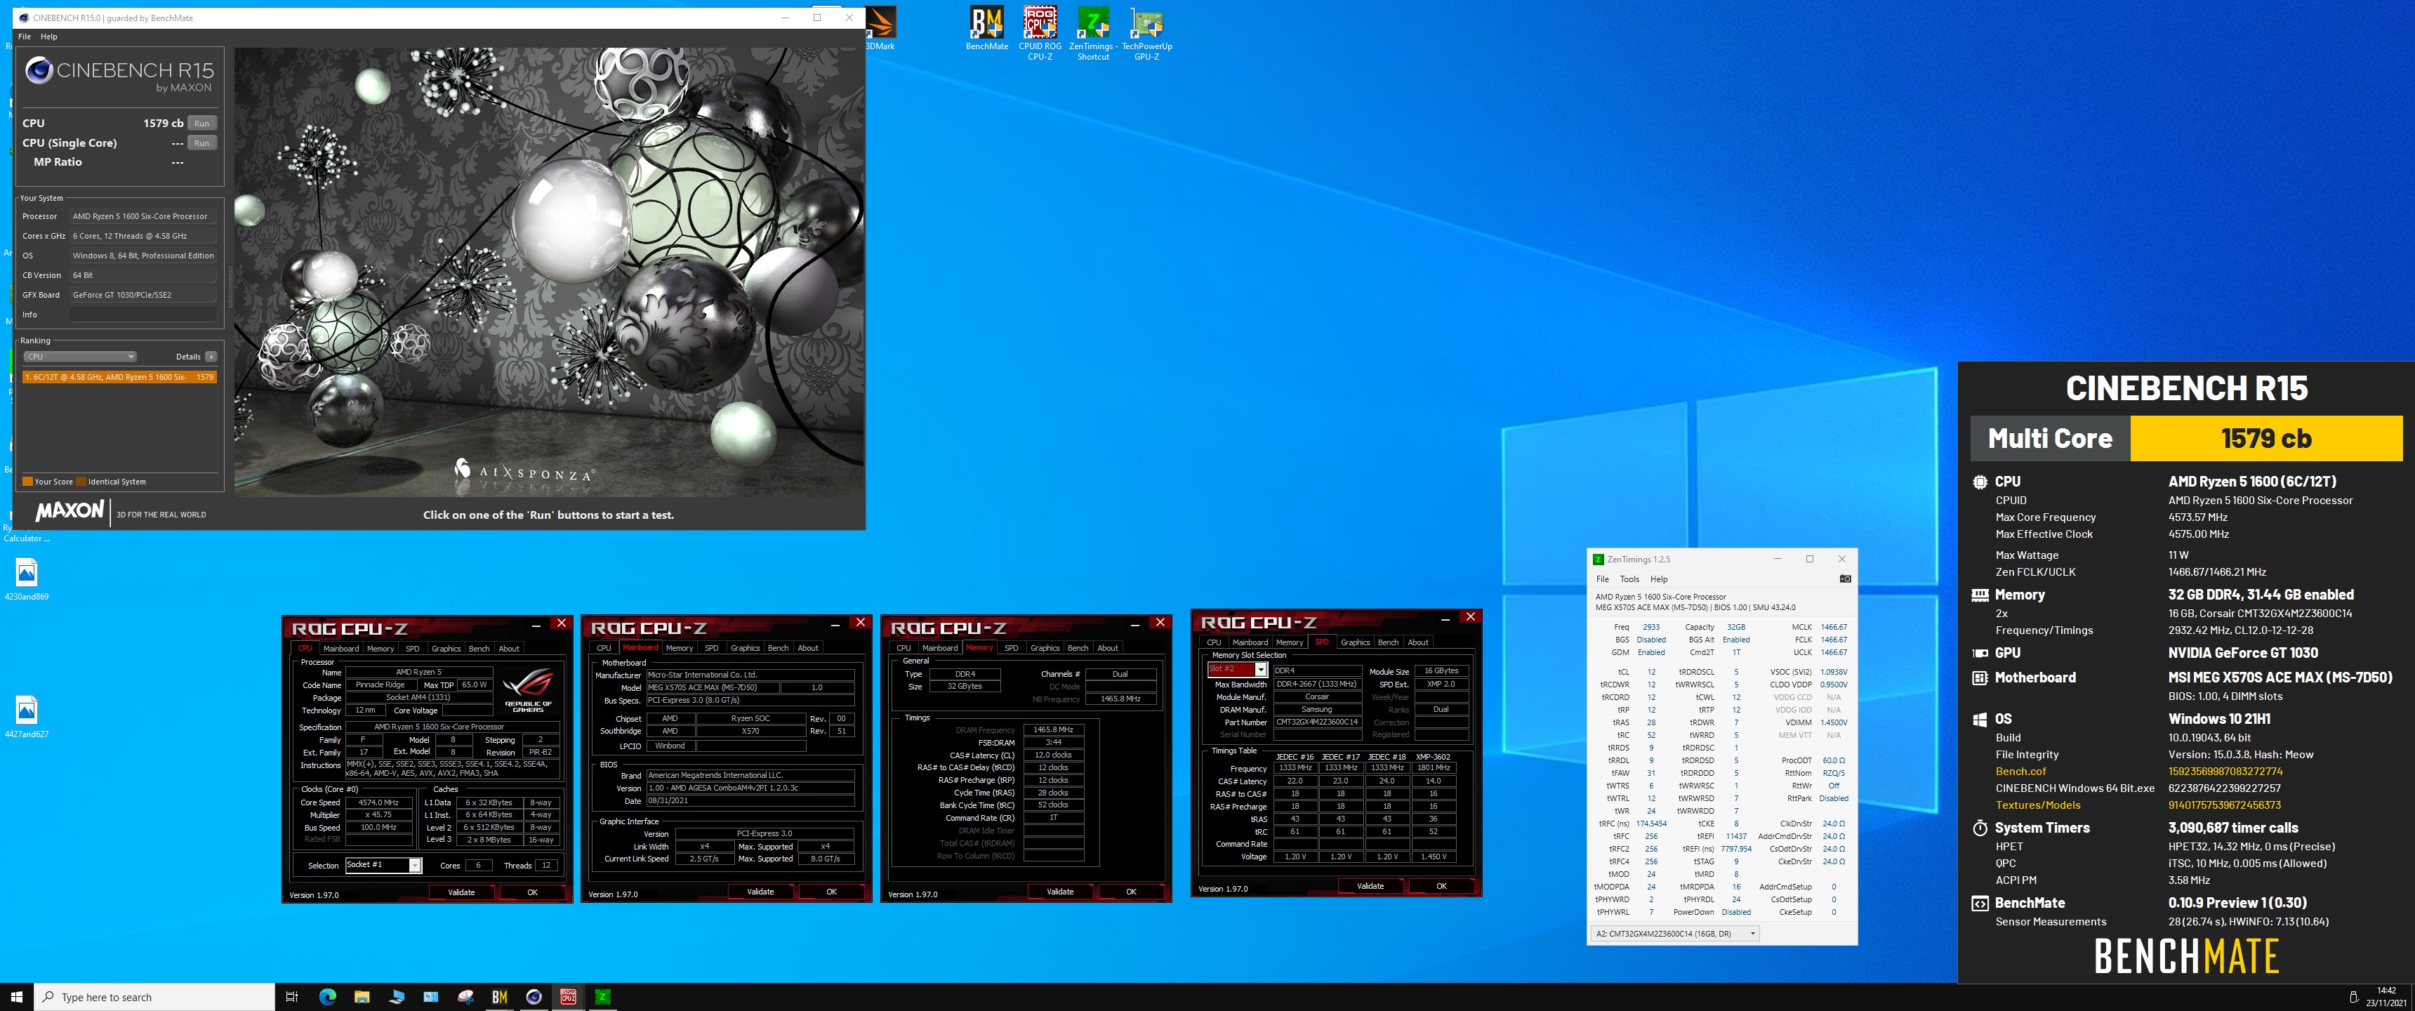The image size is (2415, 1011).
Task: Click the CPU-Z BIOS date 08/31/2021 field
Action: tap(750, 801)
